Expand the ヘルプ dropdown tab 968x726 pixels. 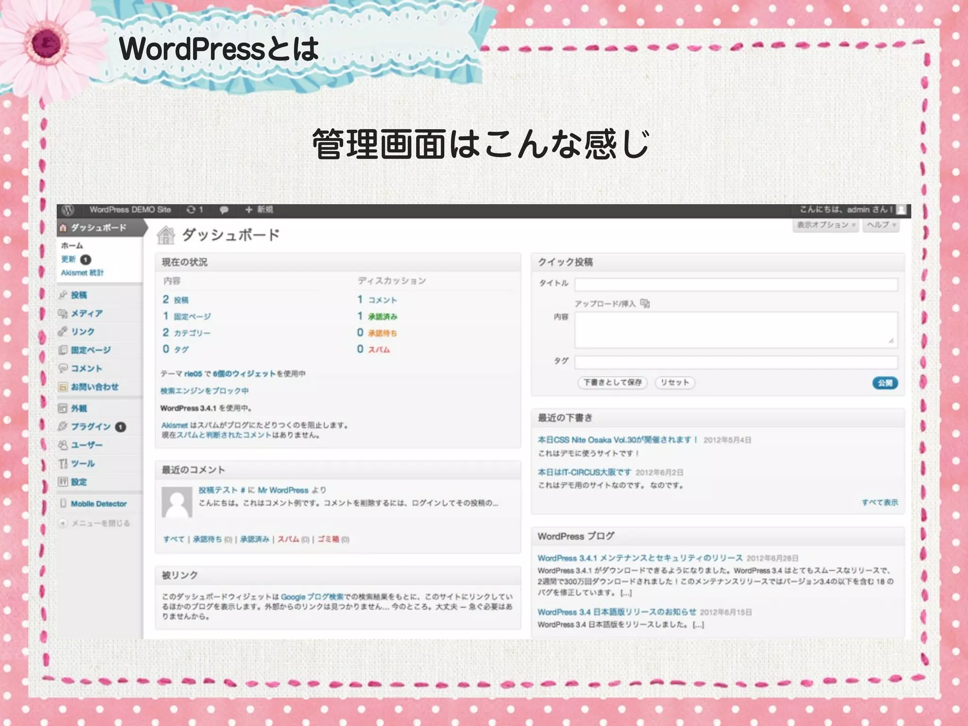pos(881,225)
